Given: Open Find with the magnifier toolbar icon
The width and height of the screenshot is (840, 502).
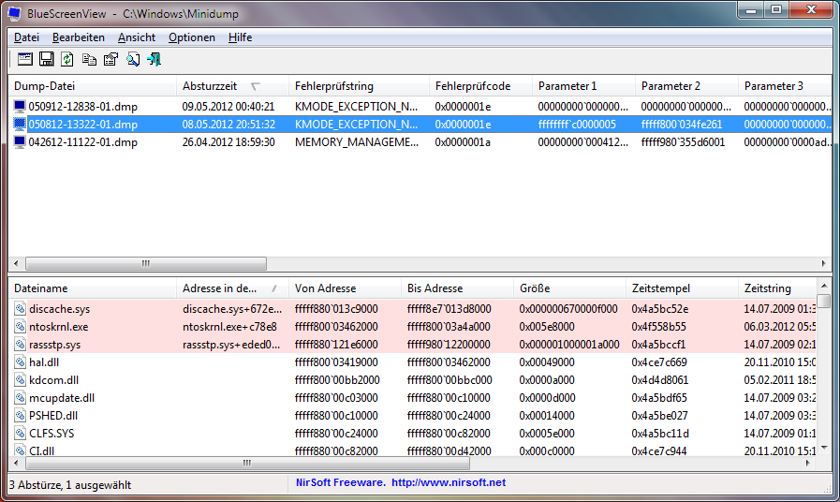Looking at the screenshot, I should 133,59.
